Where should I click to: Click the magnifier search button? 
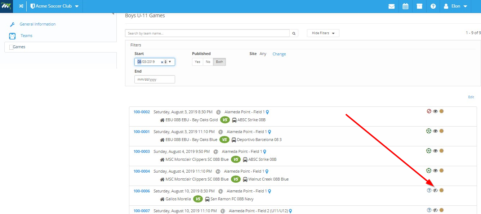click(294, 33)
